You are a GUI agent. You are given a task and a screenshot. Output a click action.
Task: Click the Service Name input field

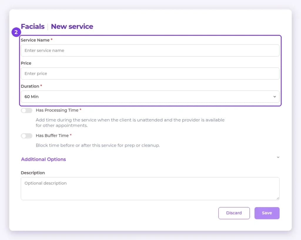[x=150, y=50]
